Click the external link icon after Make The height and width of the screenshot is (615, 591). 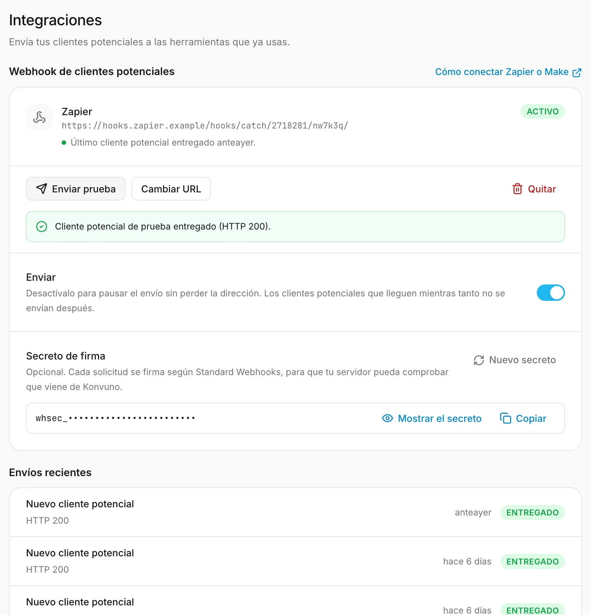pos(577,72)
